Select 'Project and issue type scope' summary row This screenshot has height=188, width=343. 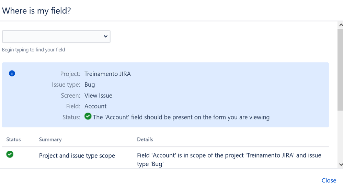click(x=77, y=156)
